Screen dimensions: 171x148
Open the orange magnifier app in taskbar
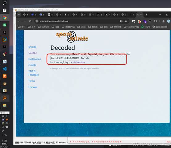click(x=5, y=98)
